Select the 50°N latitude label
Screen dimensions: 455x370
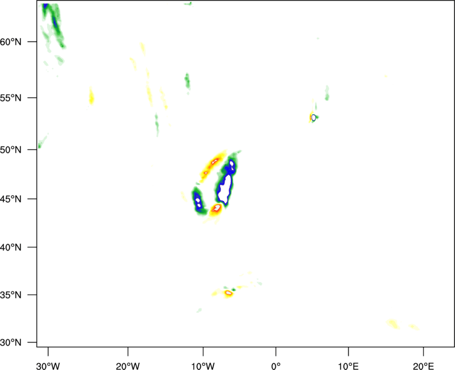11,150
